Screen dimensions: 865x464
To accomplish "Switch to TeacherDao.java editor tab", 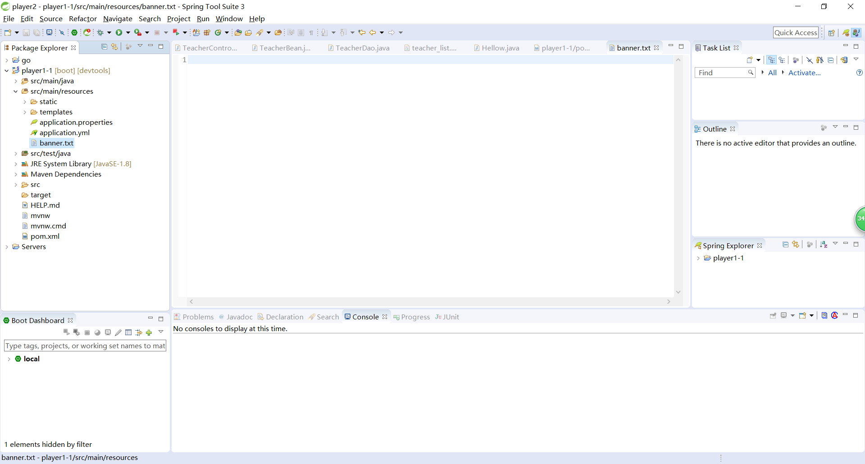I will 358,48.
